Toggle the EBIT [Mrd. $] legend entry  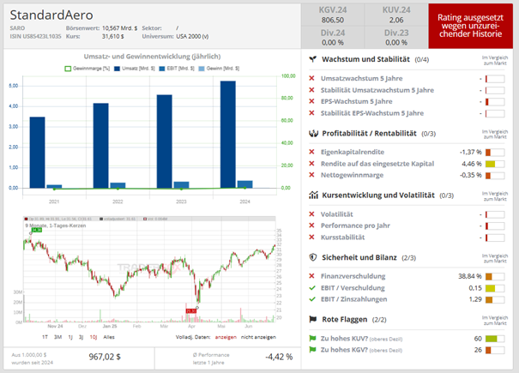coord(177,69)
